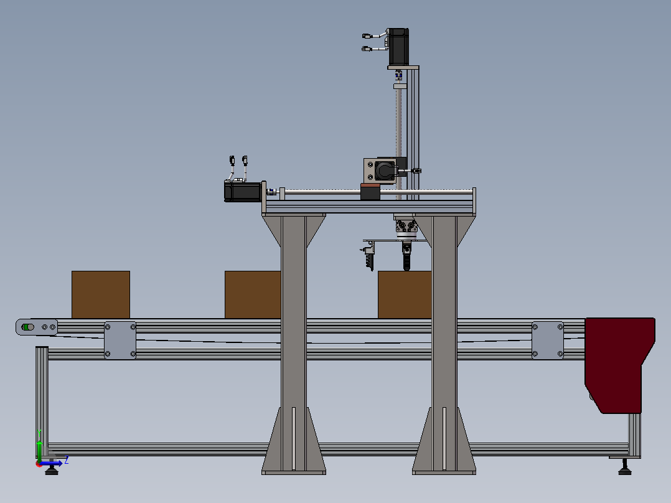Select the horizontal stepper motor on the gantry

click(243, 192)
